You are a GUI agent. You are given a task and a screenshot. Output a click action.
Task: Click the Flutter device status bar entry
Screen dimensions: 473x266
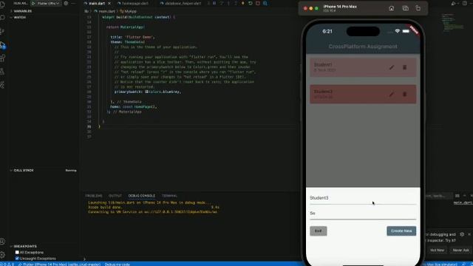pyautogui.click(x=59, y=265)
